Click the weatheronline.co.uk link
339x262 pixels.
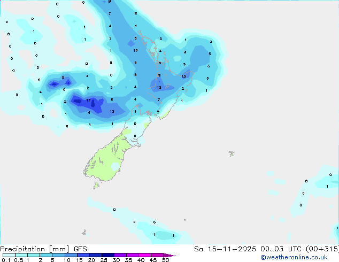tap(294, 257)
